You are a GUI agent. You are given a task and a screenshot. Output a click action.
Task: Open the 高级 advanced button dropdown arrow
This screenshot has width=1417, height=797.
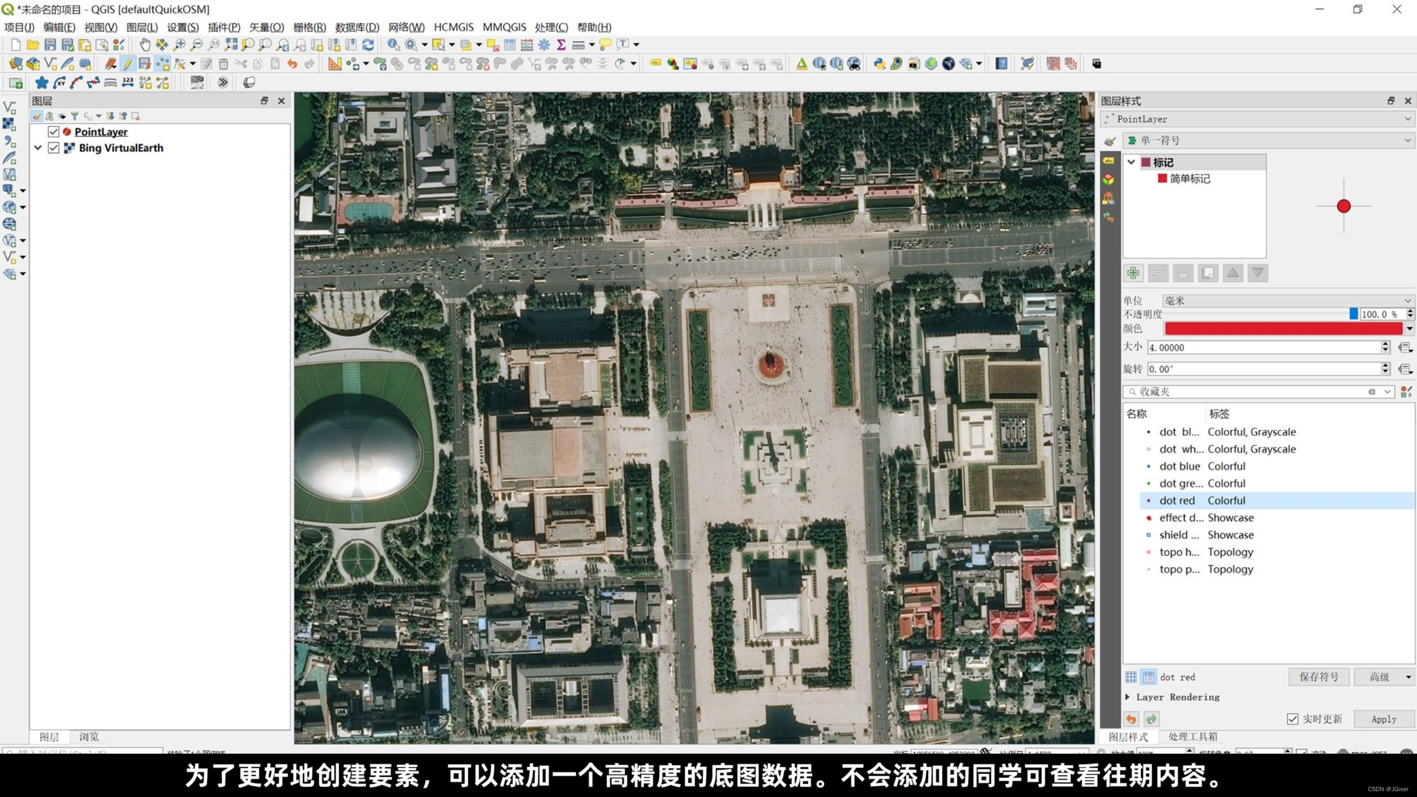point(1408,676)
